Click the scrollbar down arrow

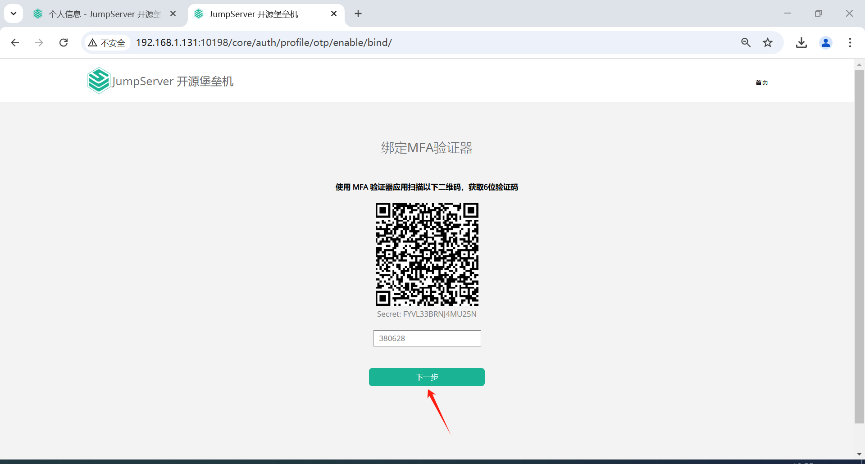point(859,454)
